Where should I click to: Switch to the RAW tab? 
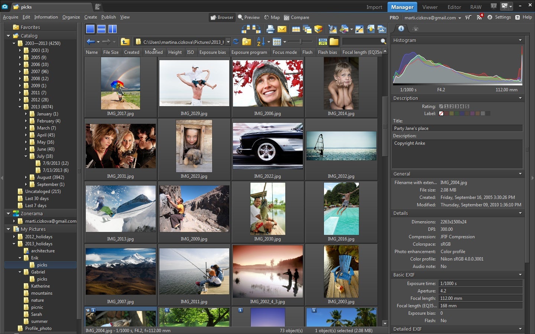[476, 7]
